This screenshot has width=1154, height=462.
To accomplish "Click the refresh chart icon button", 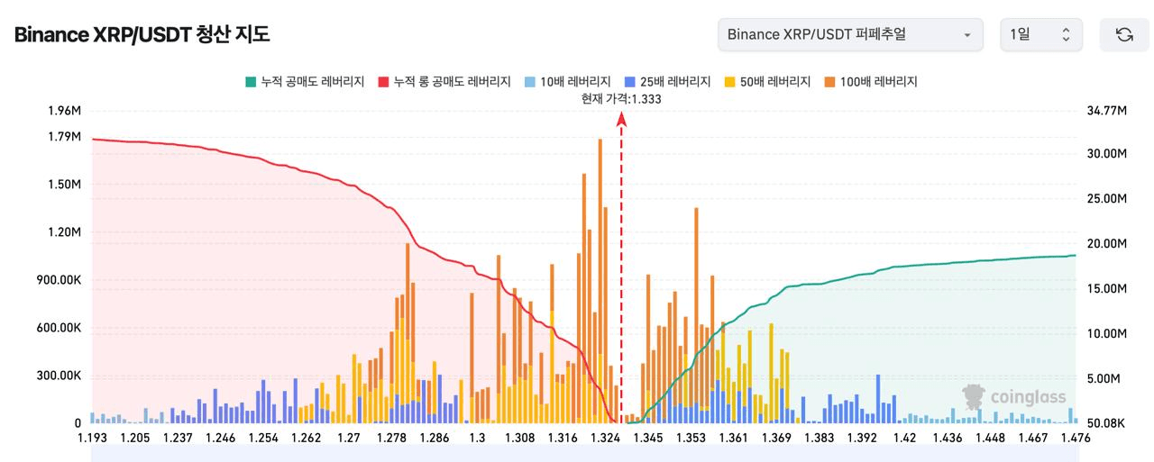I will point(1124,34).
